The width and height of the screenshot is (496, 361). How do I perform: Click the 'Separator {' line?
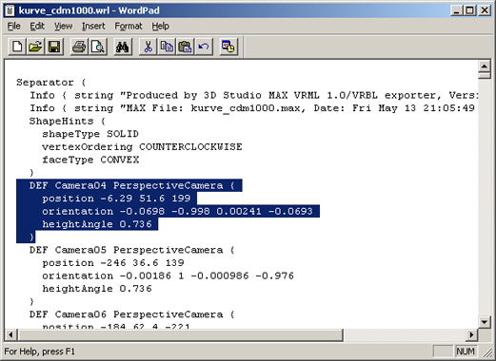[x=51, y=83]
